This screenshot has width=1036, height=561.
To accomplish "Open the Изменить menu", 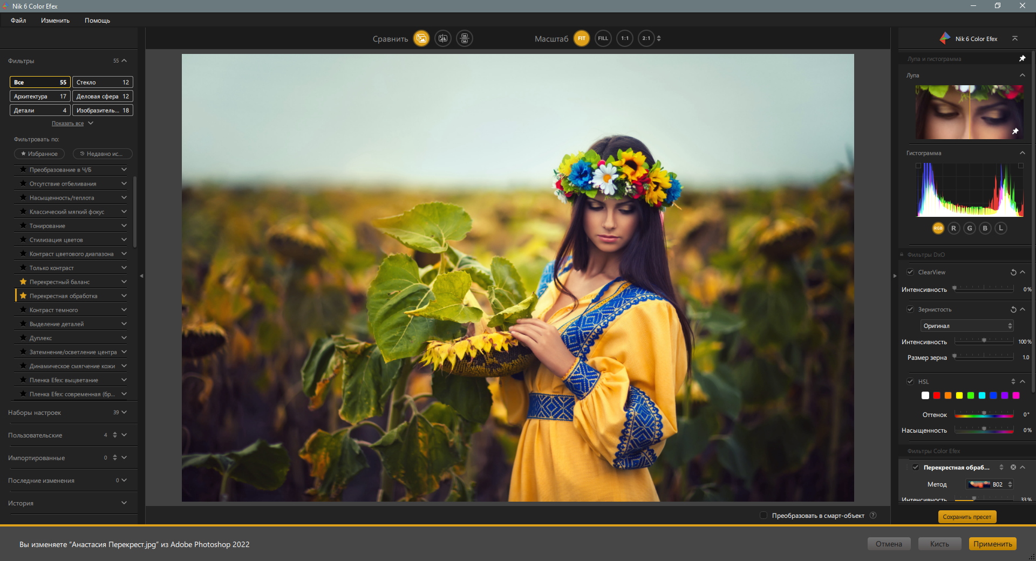I will [55, 20].
